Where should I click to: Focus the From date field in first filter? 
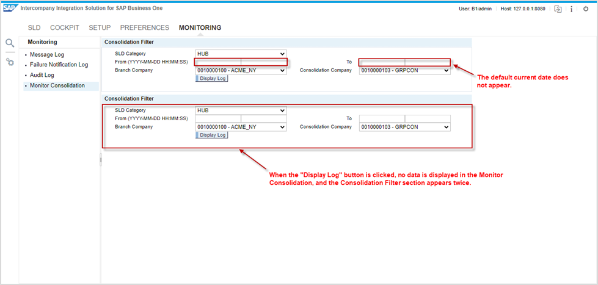point(218,62)
